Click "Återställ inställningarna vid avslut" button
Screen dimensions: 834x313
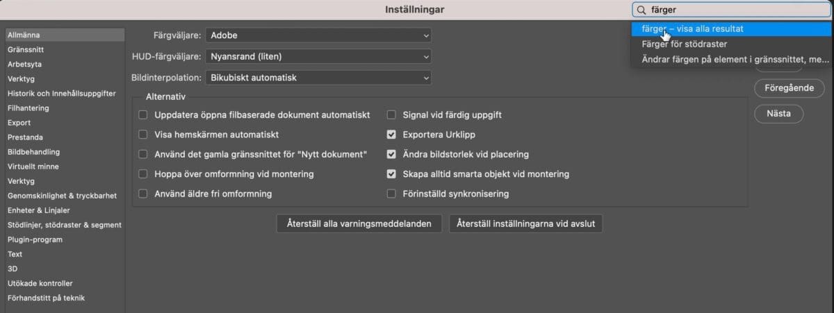(526, 223)
